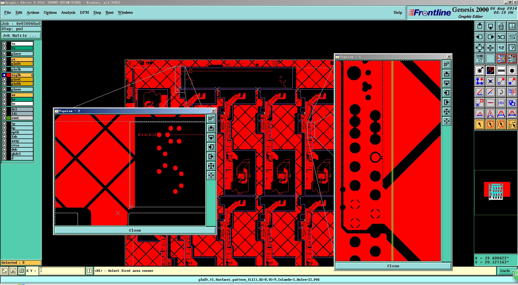Select the polygon selection arrow tool
Viewport: 518px width, 285px height.
point(501,124)
